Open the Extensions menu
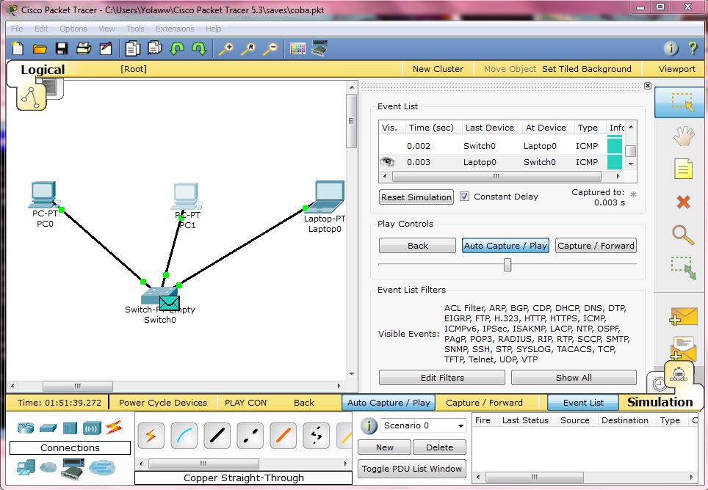The height and width of the screenshot is (490, 708). pos(175,29)
